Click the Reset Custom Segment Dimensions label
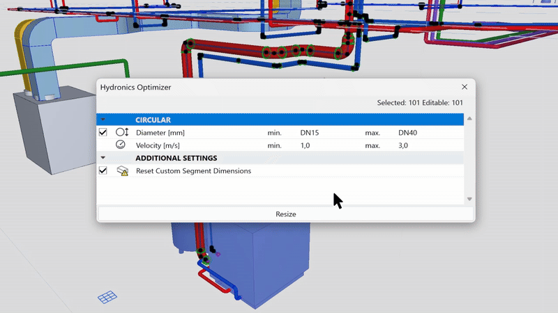Viewport: 558px width, 313px height. 193,170
